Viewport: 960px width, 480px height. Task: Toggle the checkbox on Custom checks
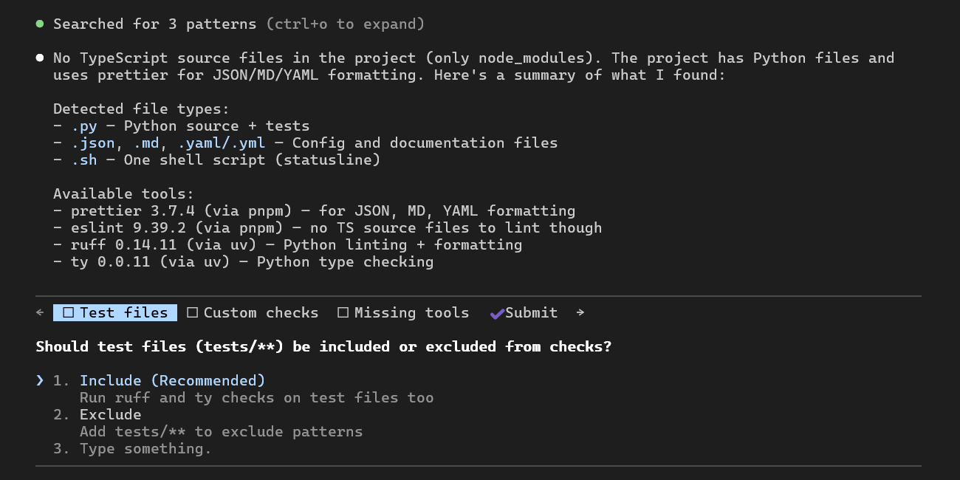tap(192, 312)
